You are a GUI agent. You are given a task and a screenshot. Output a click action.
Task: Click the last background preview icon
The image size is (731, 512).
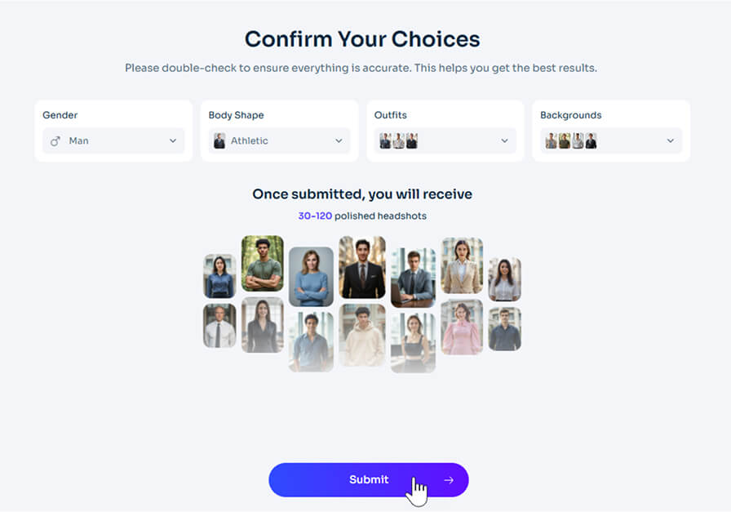pos(589,140)
